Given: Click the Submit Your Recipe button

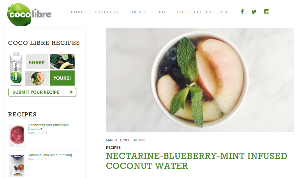Looking at the screenshot, I should click(42, 92).
